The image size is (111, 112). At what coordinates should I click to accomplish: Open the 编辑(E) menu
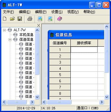pyautogui.click(x=24, y=12)
